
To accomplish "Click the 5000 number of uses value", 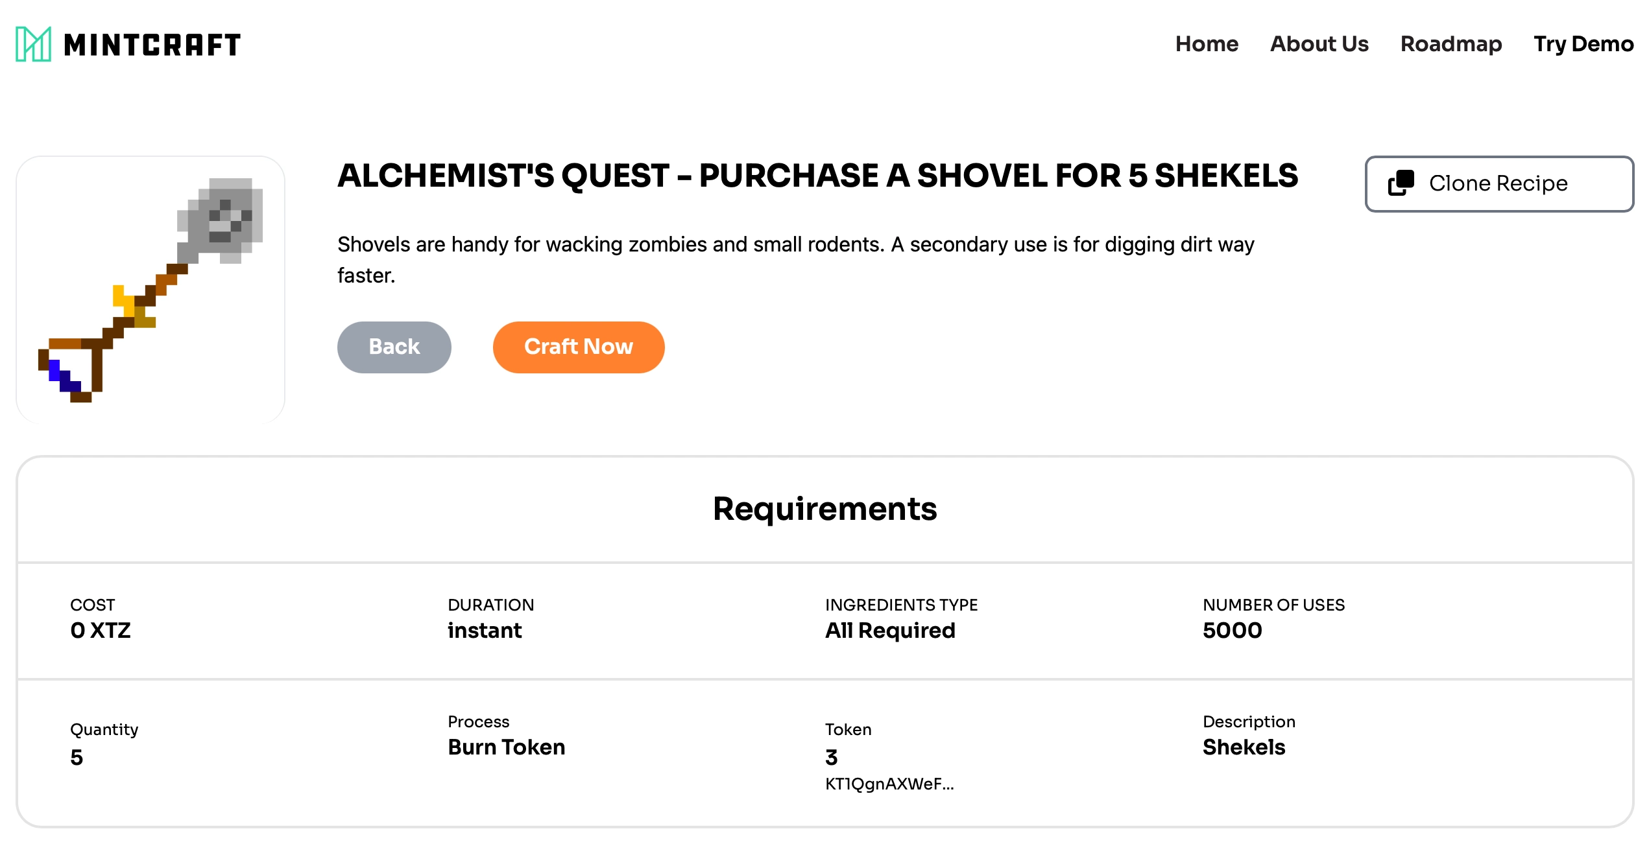I will tap(1232, 630).
